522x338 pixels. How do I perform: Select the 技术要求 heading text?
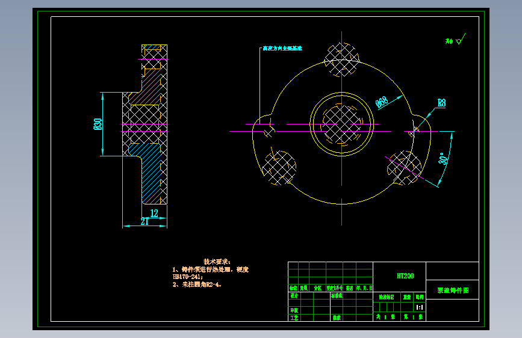pos(217,262)
